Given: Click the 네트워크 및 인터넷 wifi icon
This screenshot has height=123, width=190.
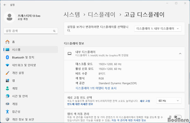Looking at the screenshot, I should (x=7, y=65).
